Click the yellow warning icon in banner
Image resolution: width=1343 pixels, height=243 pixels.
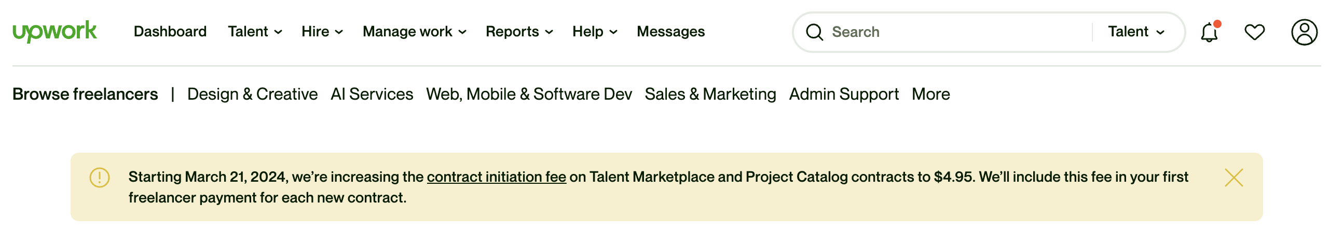[x=100, y=178]
